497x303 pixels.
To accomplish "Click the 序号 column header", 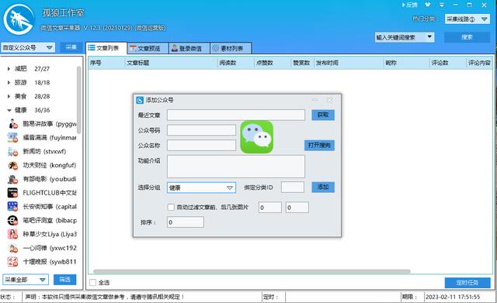I will (106, 63).
